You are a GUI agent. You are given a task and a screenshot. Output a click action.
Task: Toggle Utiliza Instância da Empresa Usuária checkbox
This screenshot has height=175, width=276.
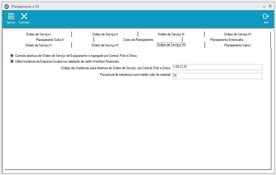(12, 61)
